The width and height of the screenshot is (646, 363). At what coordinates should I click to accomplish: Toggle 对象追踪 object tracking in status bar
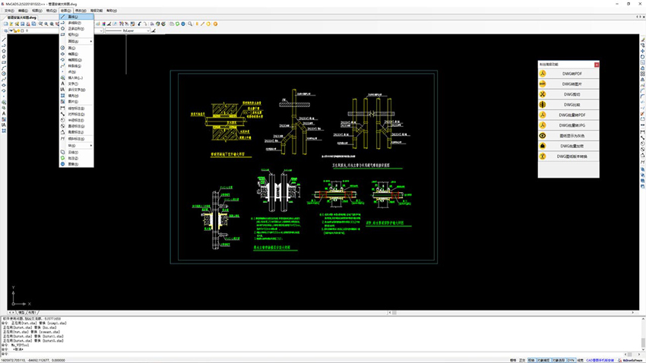click(x=559, y=360)
